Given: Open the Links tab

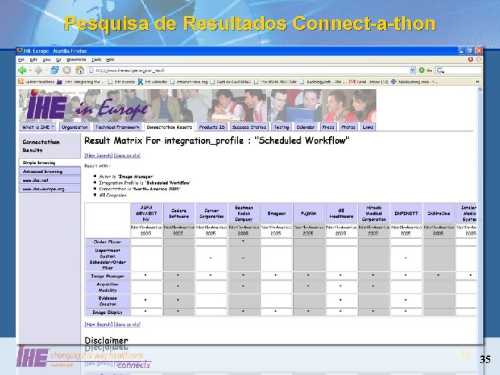Looking at the screenshot, I should pos(367,127).
